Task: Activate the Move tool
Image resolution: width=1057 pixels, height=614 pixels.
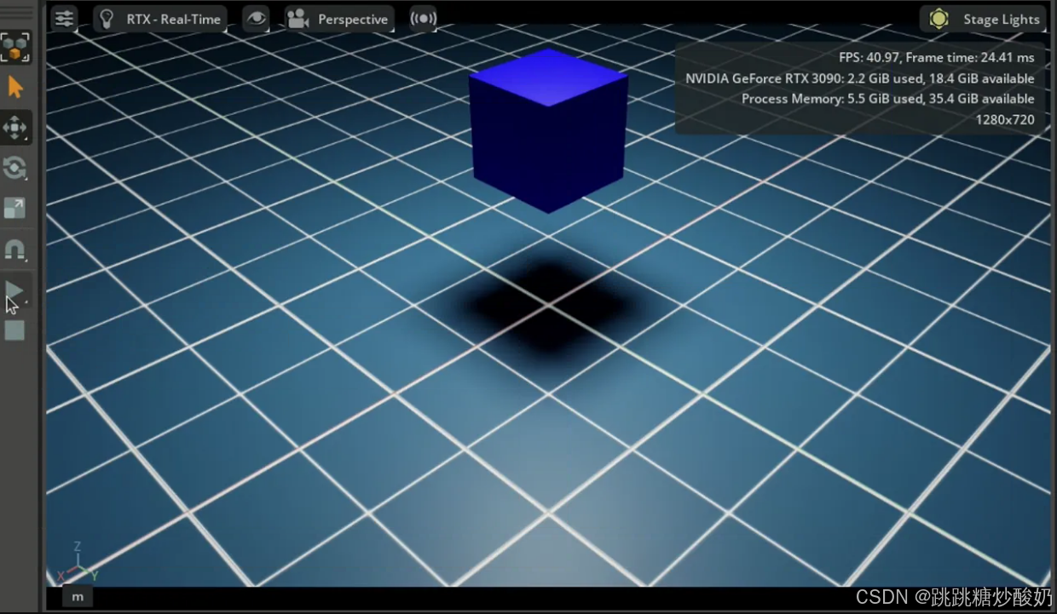Action: click(x=15, y=128)
